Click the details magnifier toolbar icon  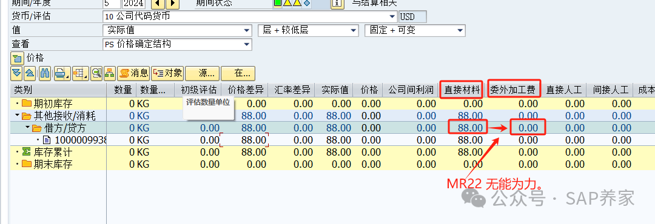point(97,73)
